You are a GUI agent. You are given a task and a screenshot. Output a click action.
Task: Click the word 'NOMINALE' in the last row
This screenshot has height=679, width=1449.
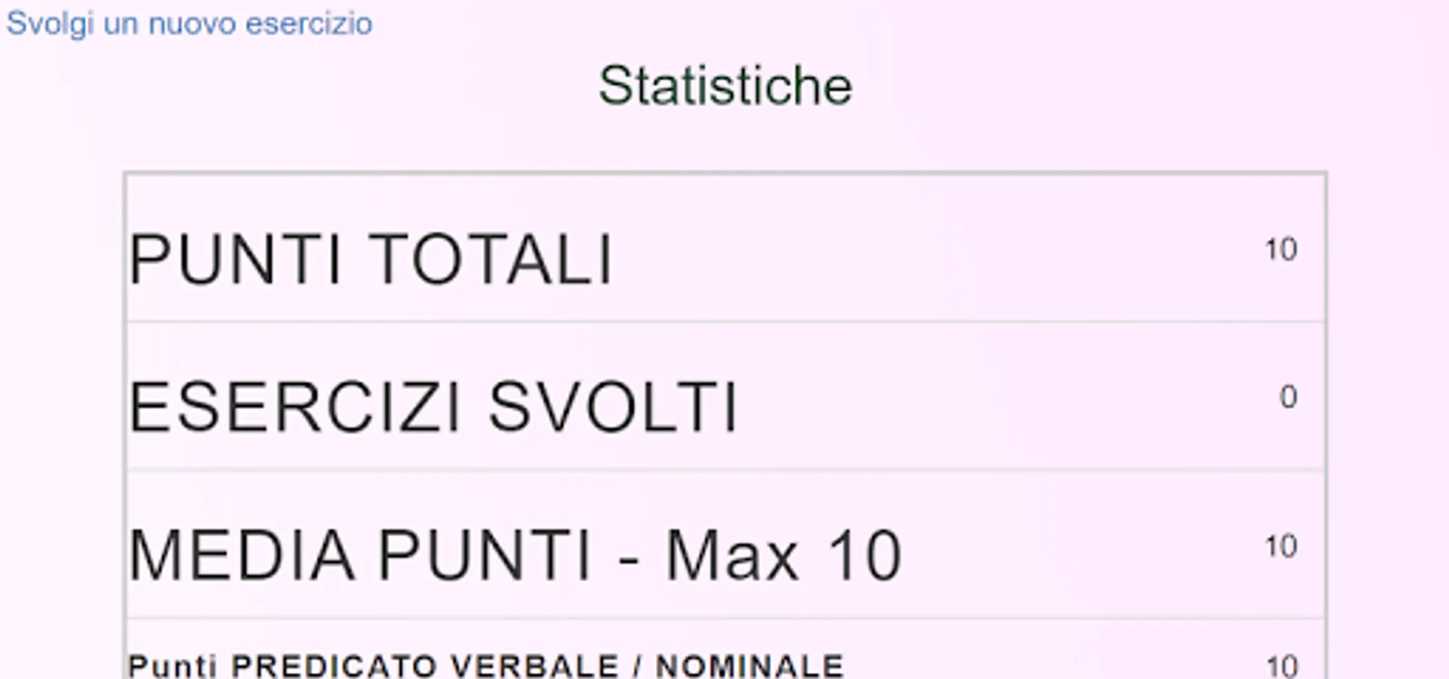pyautogui.click(x=749, y=665)
